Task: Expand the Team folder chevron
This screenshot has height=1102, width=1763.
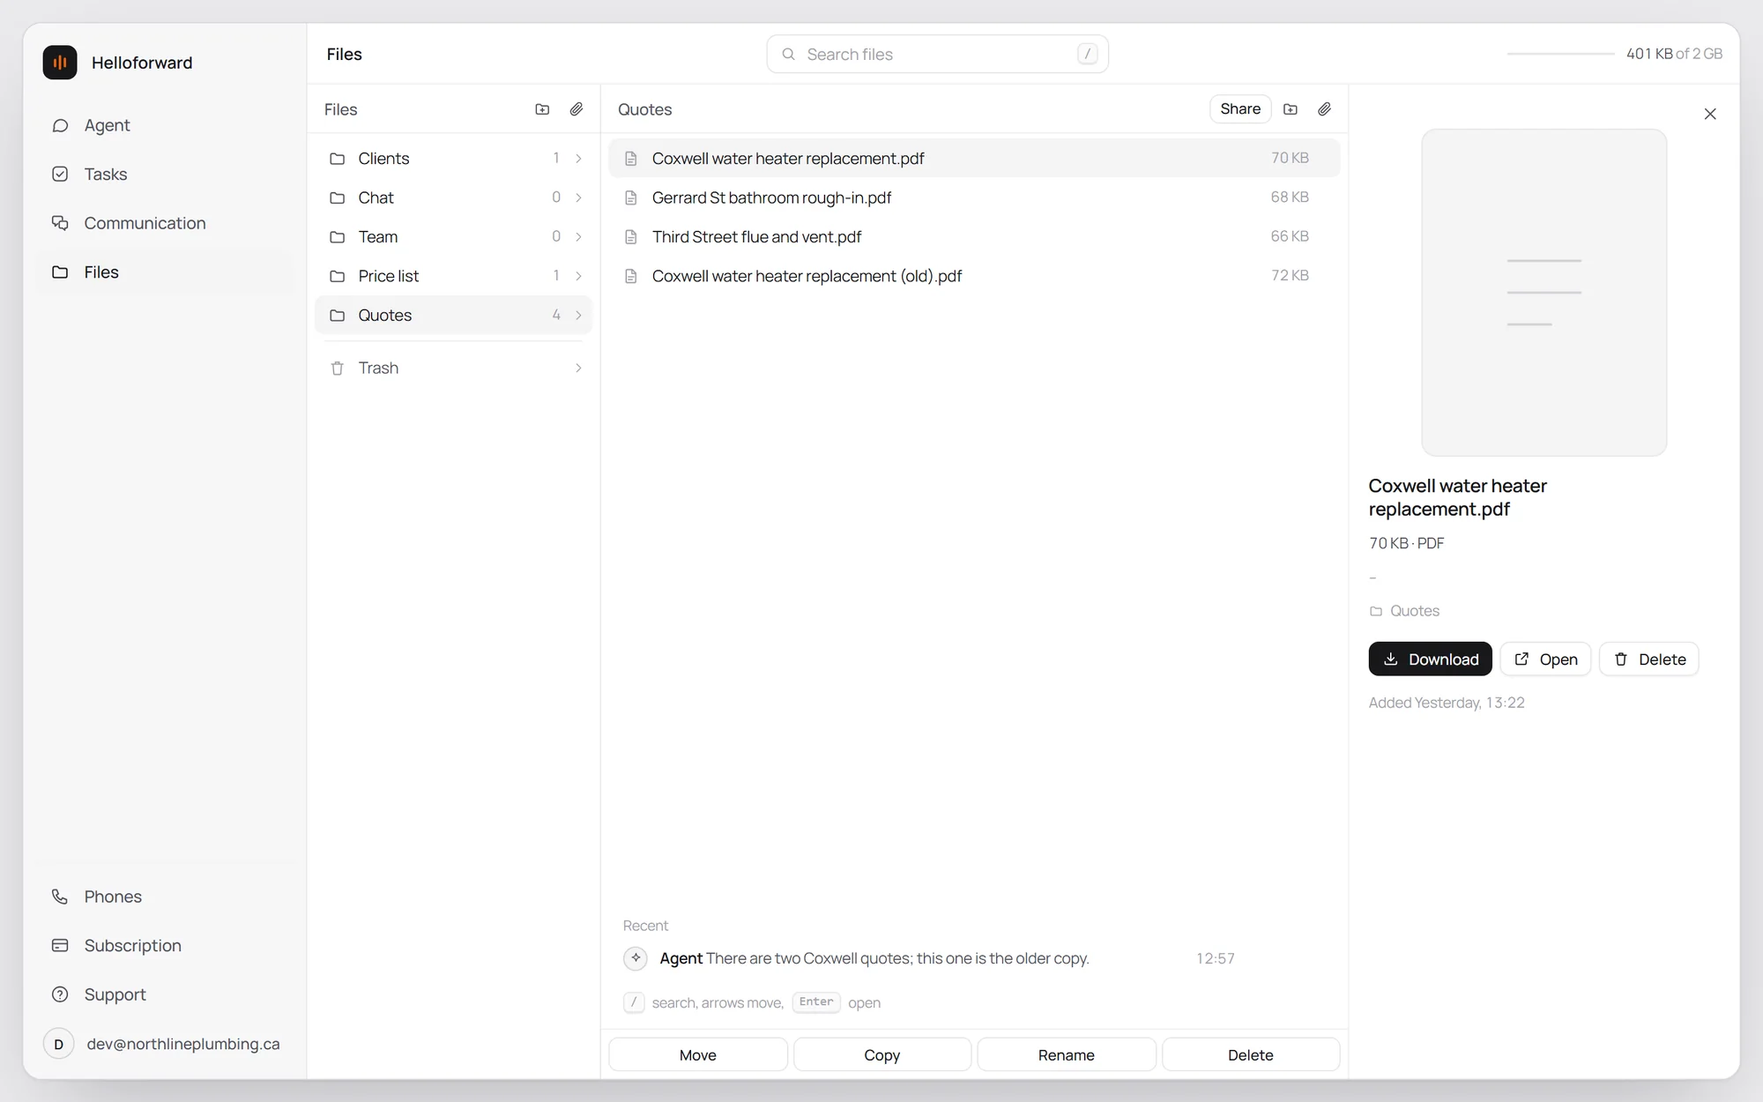Action: point(578,237)
